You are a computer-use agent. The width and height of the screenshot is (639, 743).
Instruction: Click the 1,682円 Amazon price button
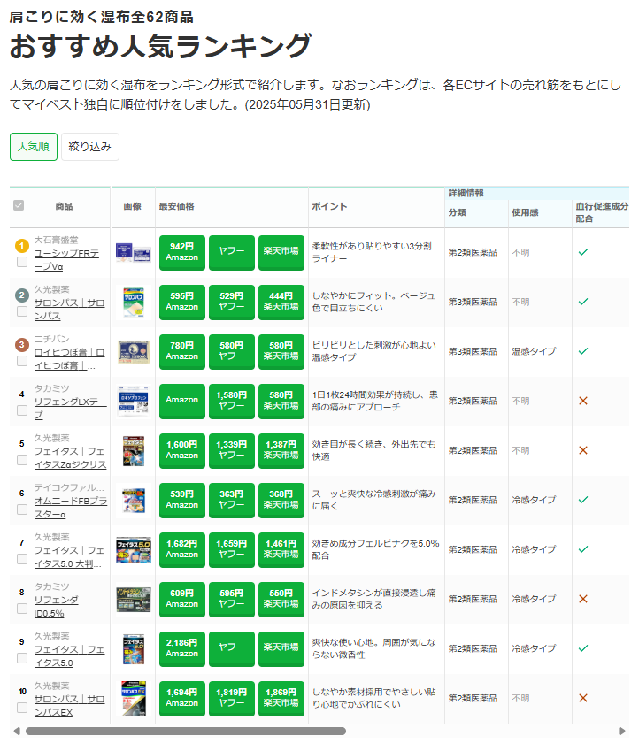(x=182, y=549)
